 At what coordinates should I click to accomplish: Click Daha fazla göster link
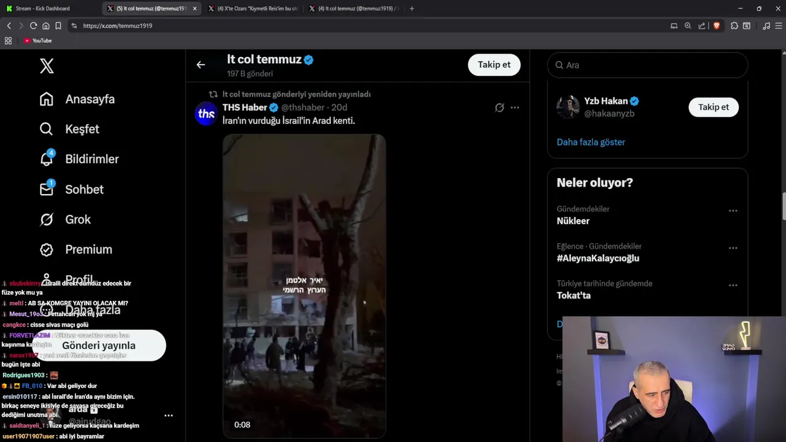pos(591,142)
